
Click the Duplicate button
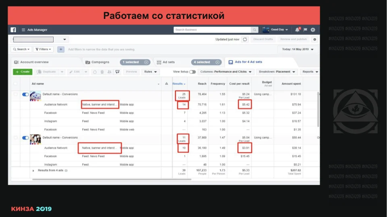[47, 72]
